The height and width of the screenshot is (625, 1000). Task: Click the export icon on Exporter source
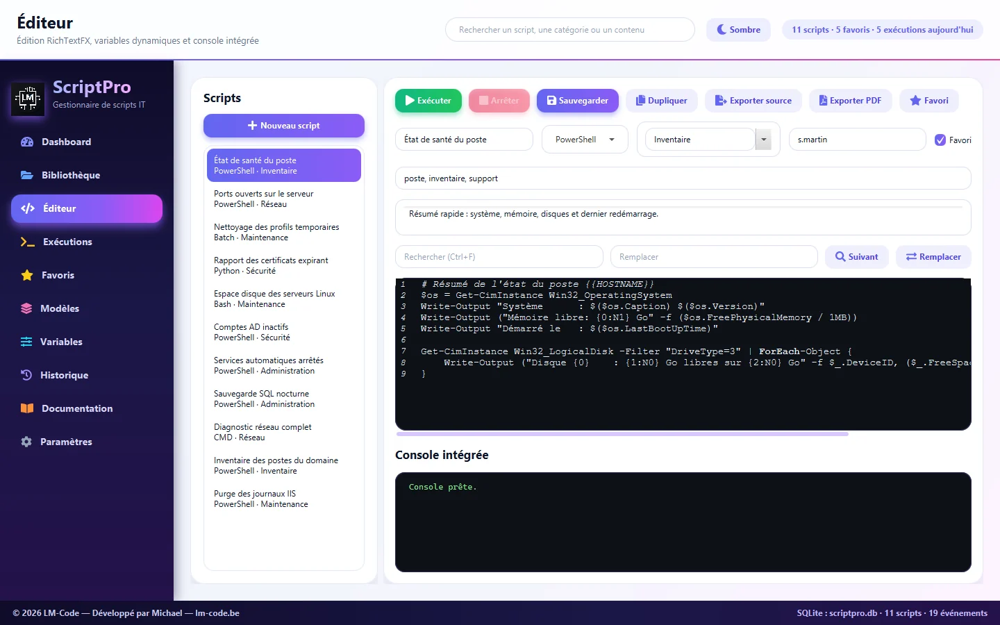(721, 101)
